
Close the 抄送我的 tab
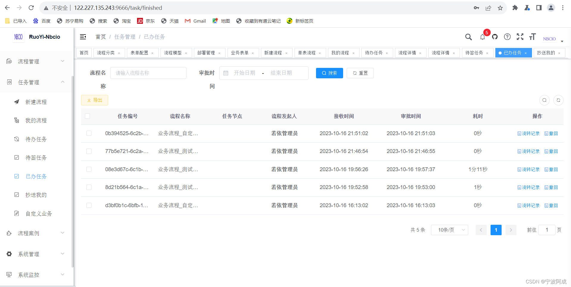click(559, 53)
